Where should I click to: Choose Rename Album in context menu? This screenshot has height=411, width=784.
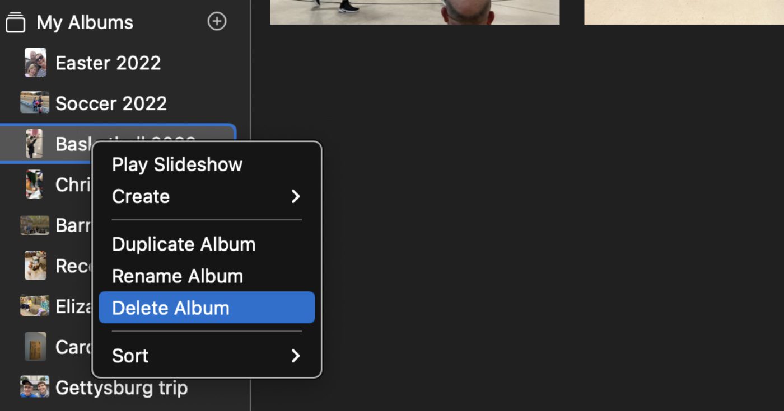pos(178,276)
